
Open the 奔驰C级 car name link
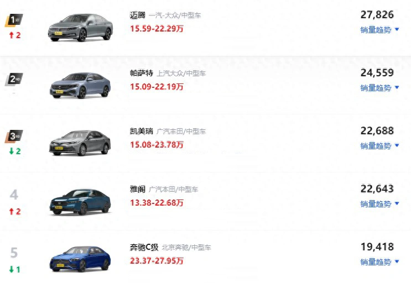tap(144, 247)
